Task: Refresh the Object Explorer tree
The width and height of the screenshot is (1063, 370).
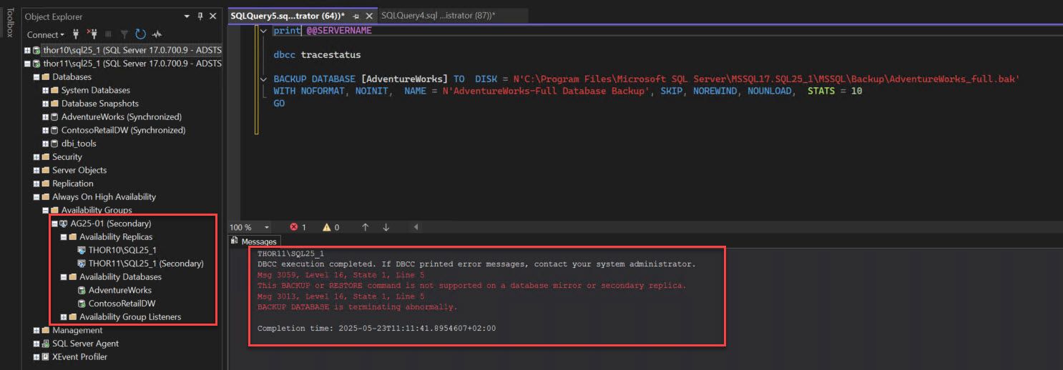Action: pos(140,34)
